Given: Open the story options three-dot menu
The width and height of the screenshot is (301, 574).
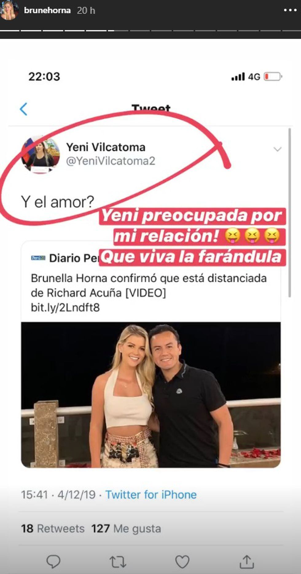Looking at the screenshot, I should point(290,10).
